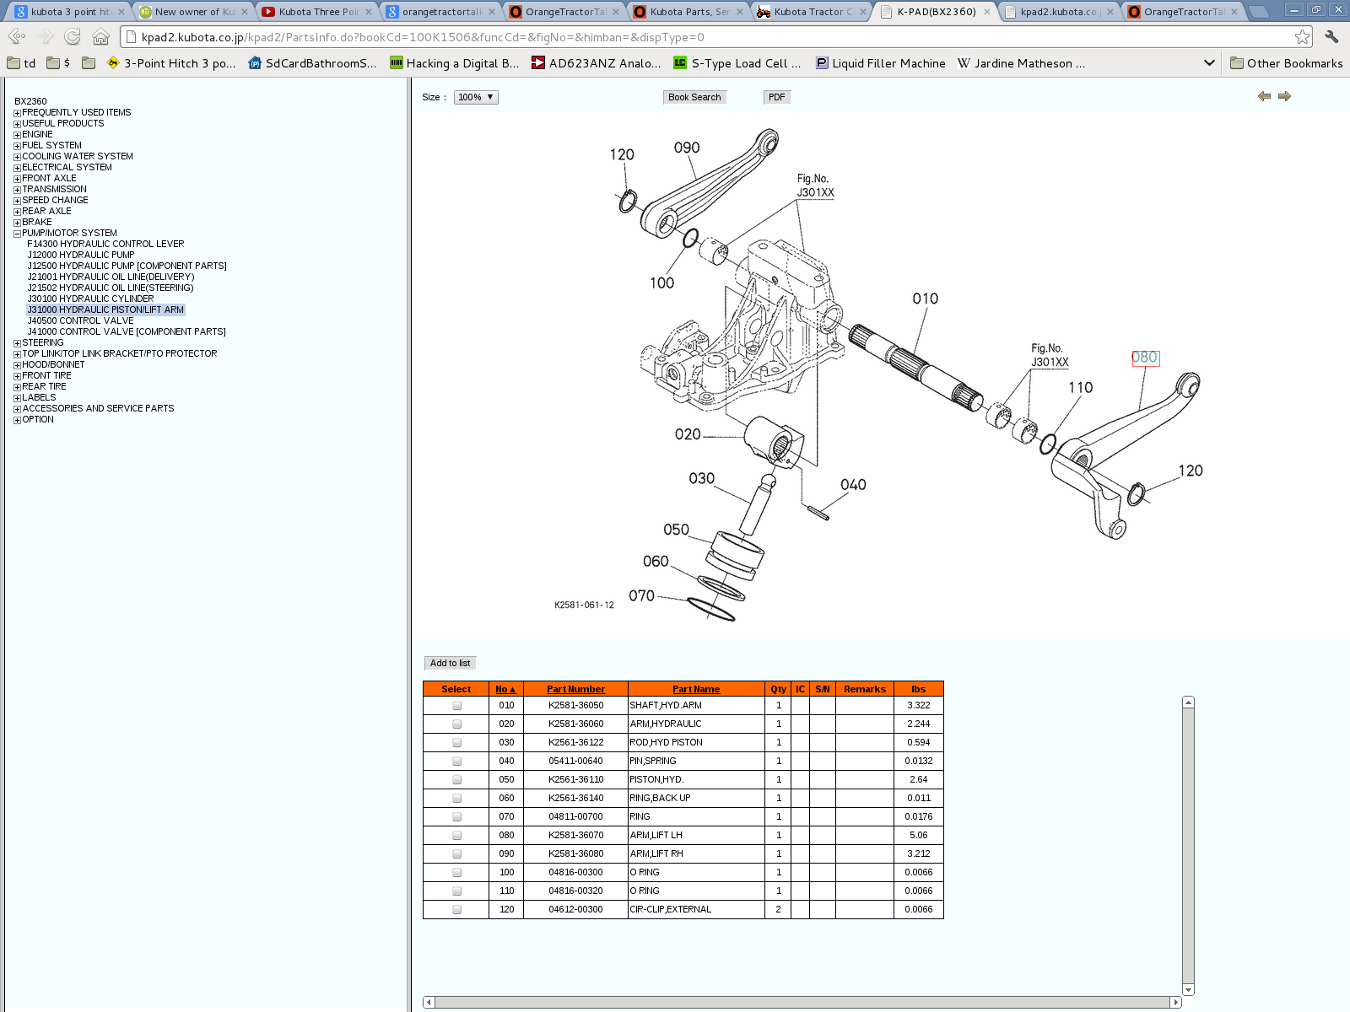Click scroll-down arrow of parts list scrollbar

pyautogui.click(x=1188, y=989)
